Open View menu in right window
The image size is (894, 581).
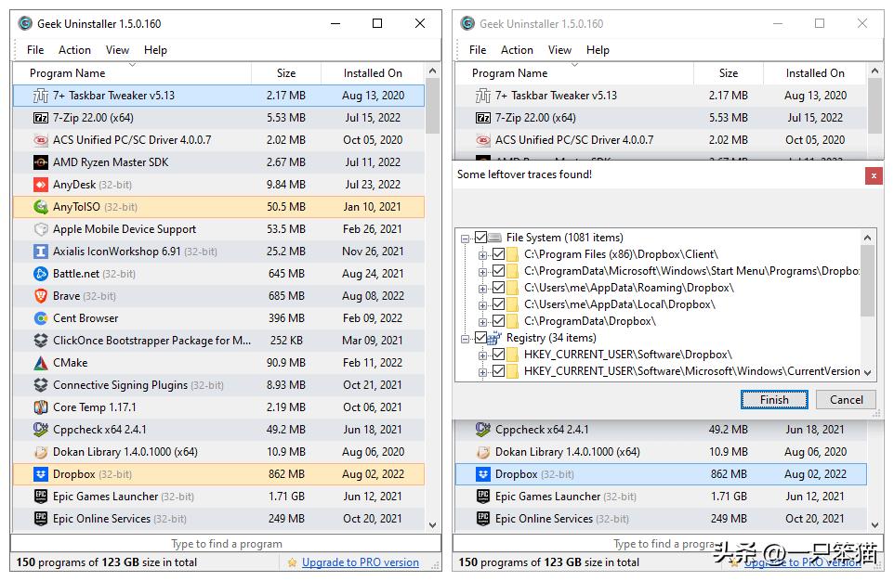559,50
